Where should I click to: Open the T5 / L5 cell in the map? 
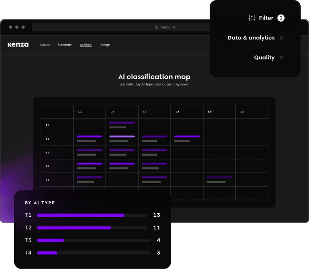[x=219, y=180]
